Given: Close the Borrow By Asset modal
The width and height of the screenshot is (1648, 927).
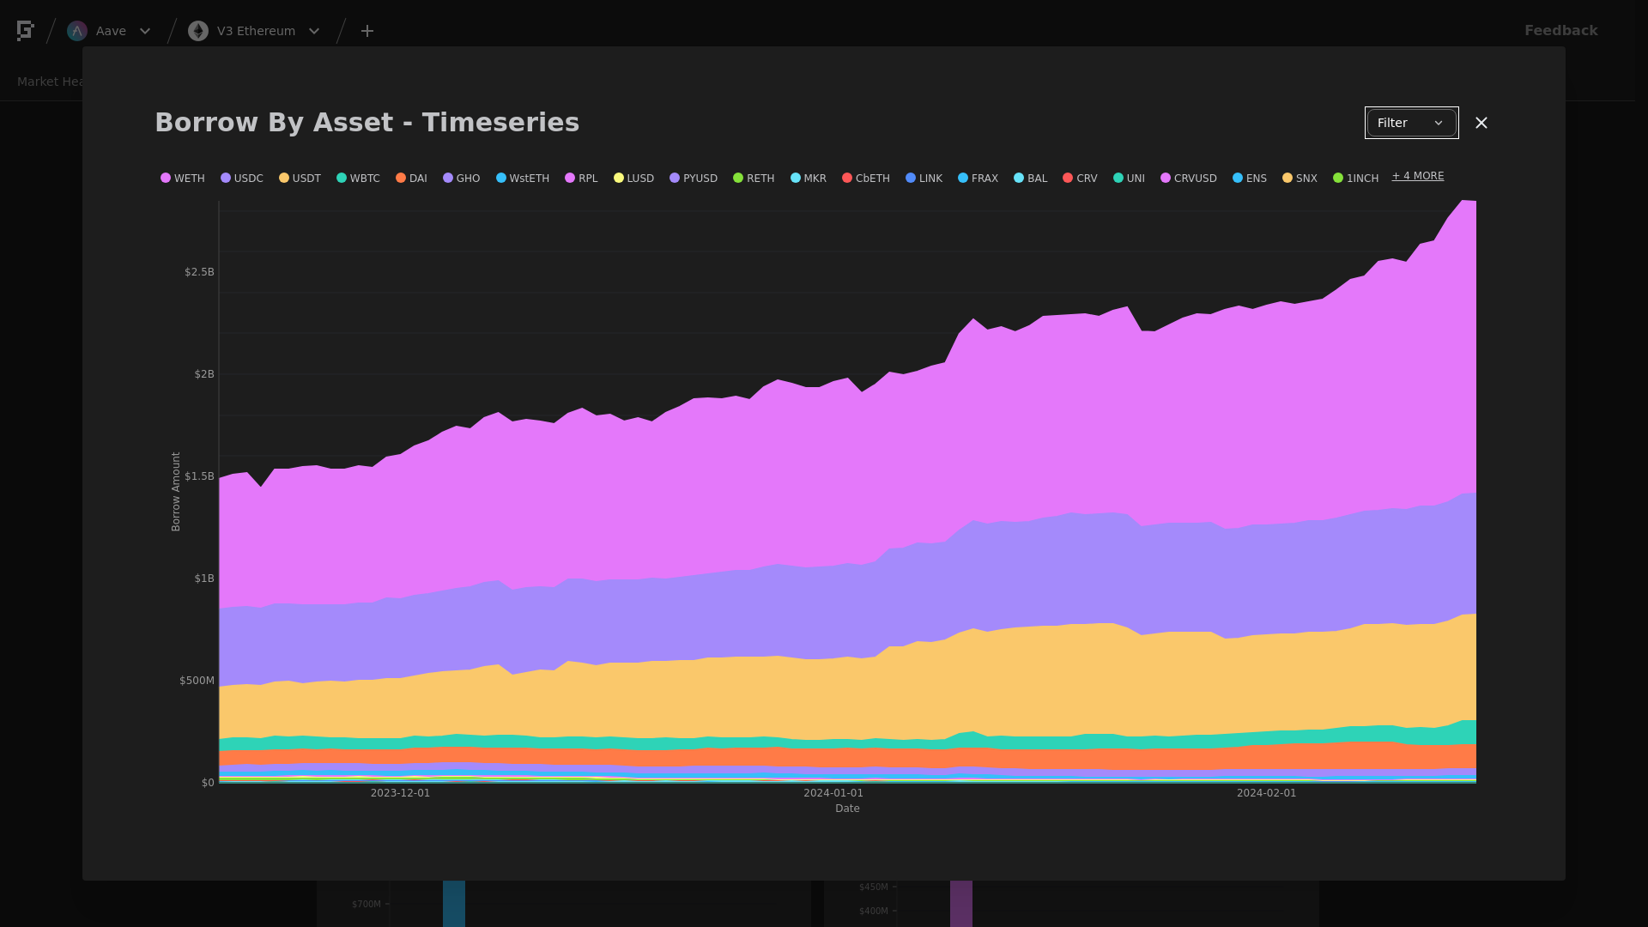Looking at the screenshot, I should tap(1481, 123).
